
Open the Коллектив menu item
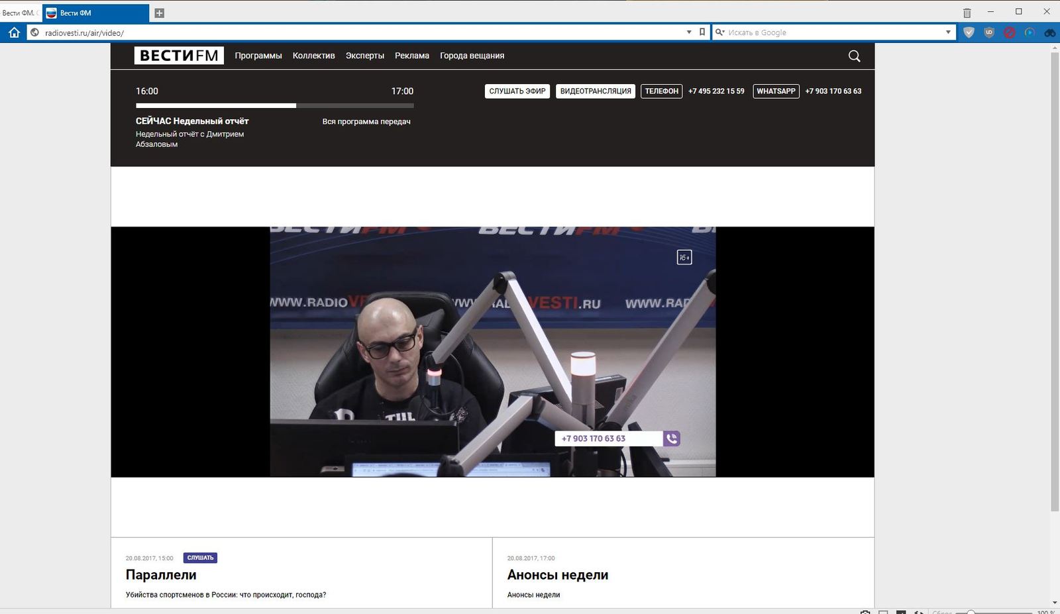(x=314, y=56)
